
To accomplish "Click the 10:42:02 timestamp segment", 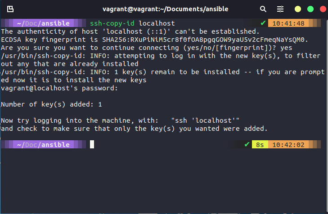I will 288,145.
